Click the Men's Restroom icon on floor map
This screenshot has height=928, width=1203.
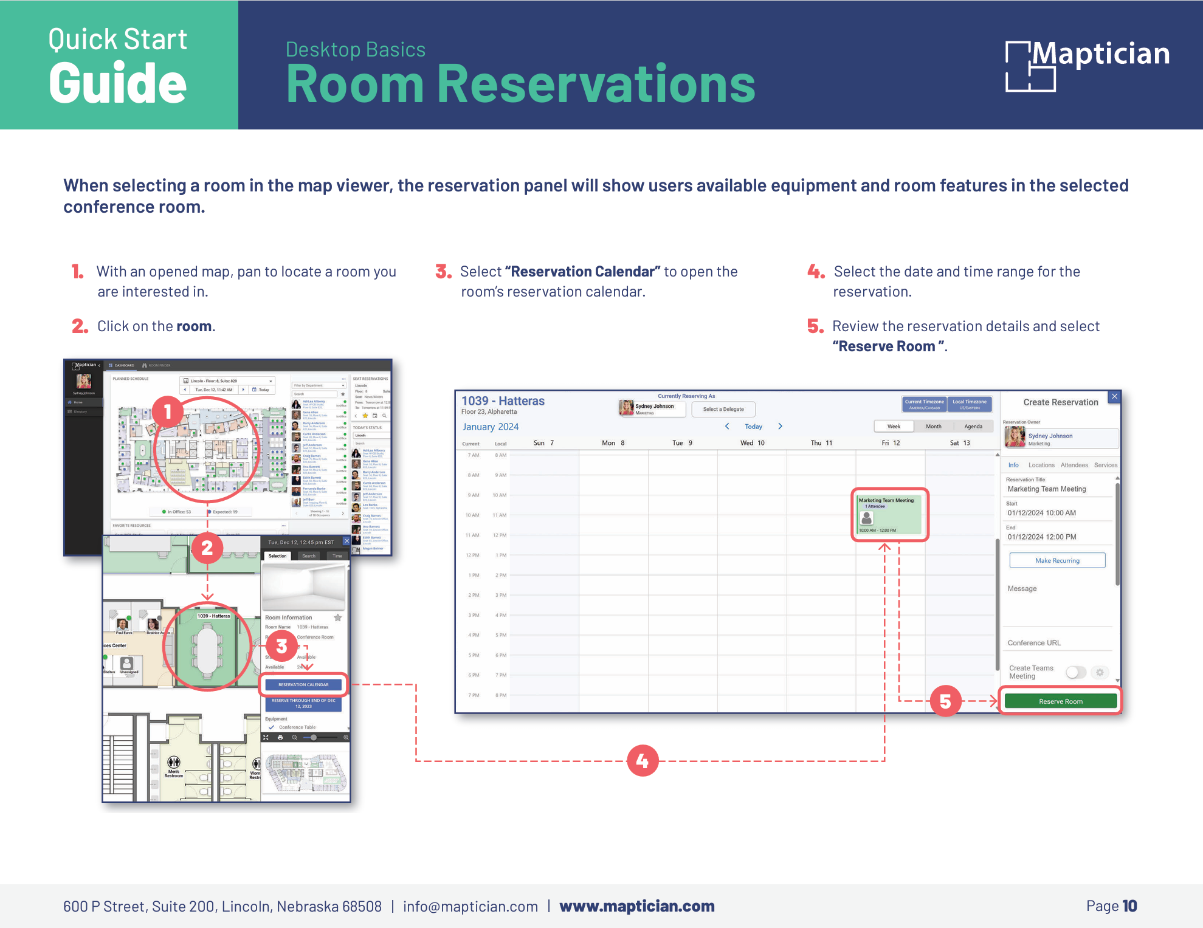[174, 762]
